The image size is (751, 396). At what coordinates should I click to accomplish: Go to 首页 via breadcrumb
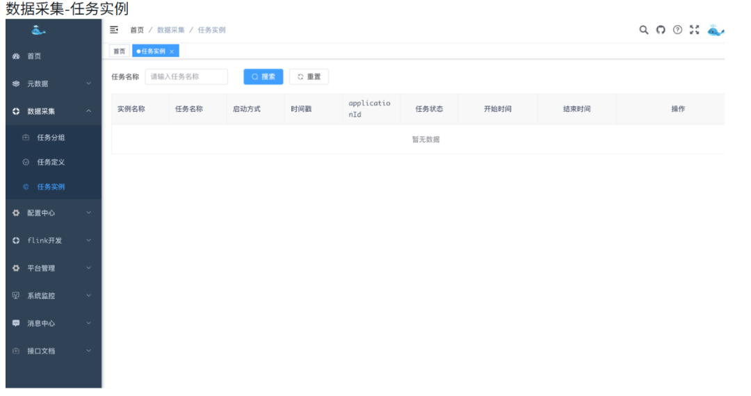(x=137, y=30)
